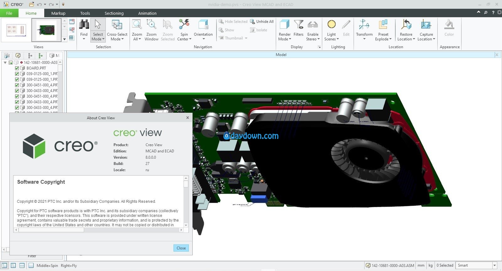
Task: Click the Transform axes tool
Action: [364, 25]
